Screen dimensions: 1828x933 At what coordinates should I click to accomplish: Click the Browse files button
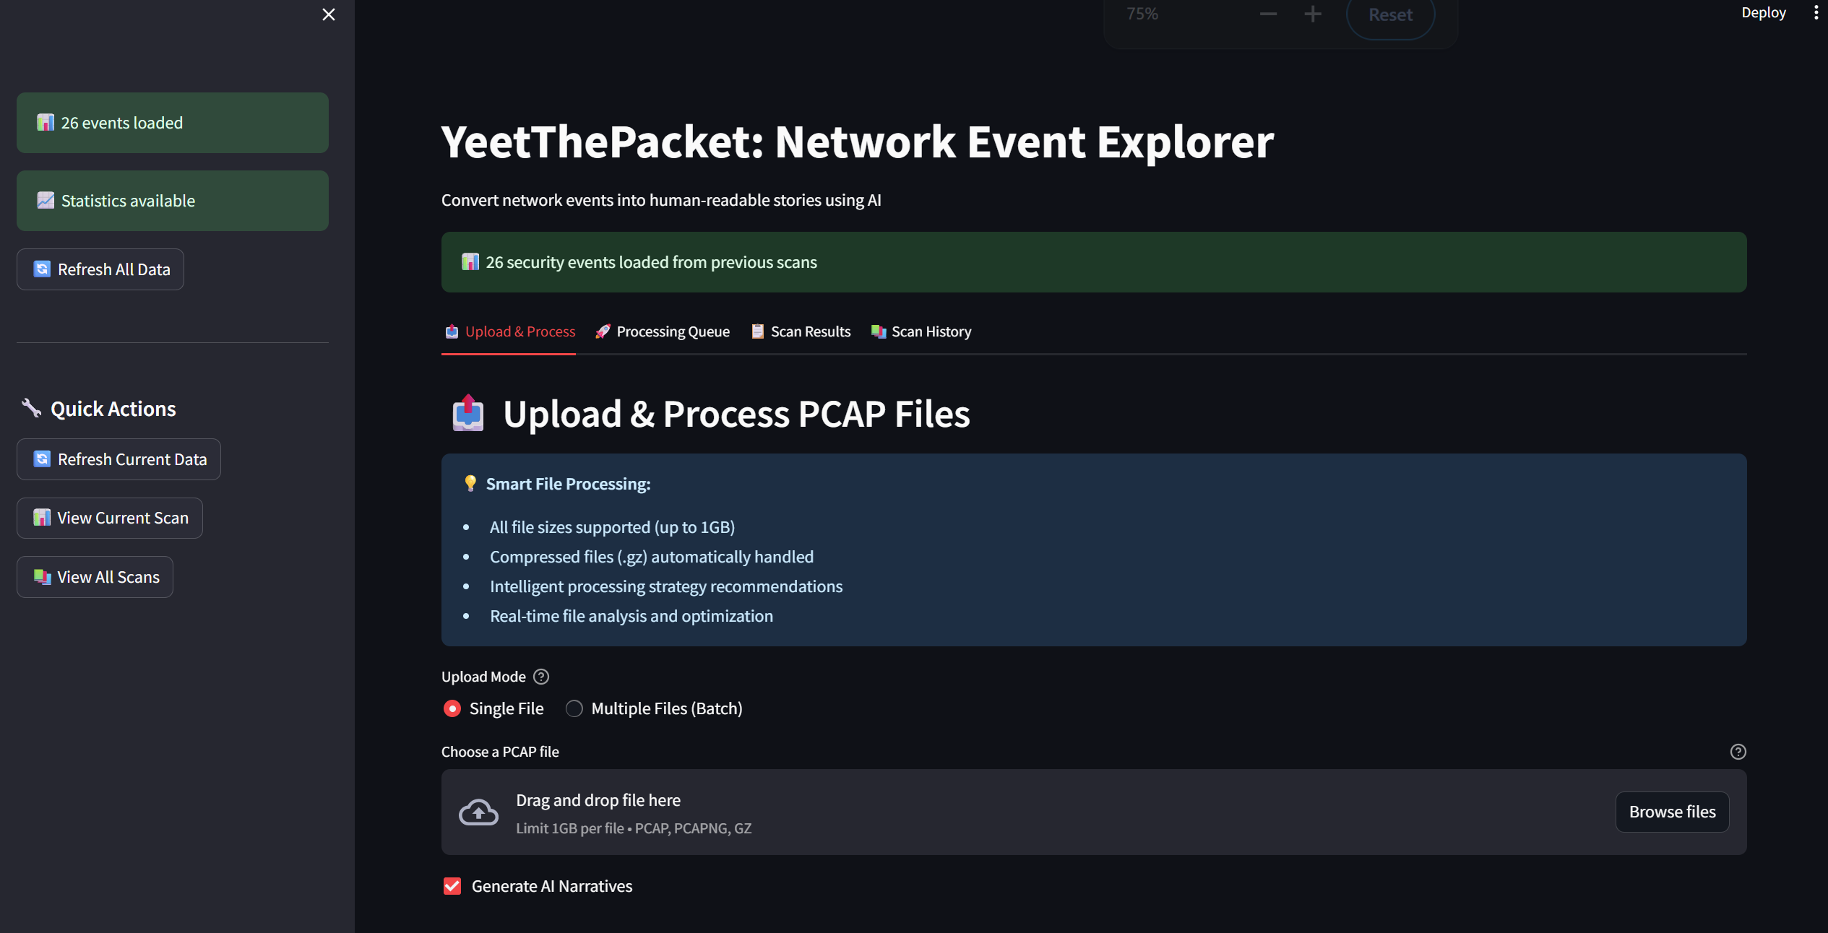point(1672,812)
